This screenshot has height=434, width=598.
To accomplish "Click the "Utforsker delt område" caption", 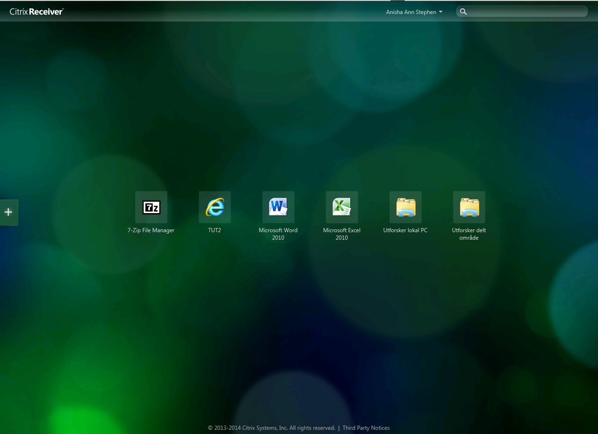I will 469,234.
